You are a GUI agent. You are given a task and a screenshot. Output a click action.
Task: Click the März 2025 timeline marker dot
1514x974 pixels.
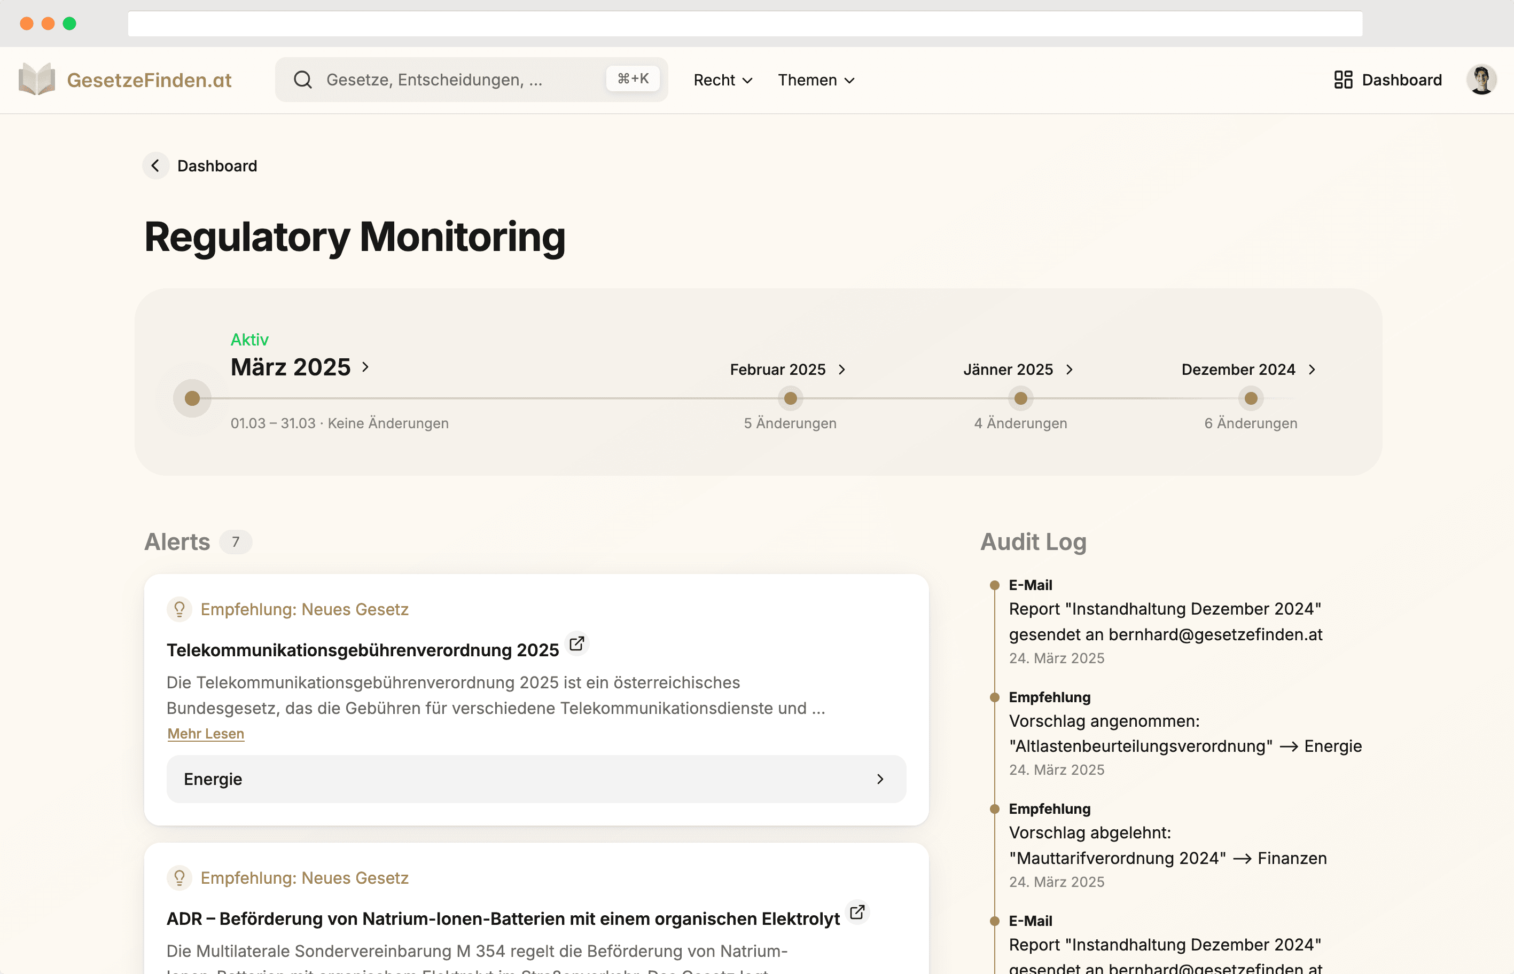pos(192,398)
